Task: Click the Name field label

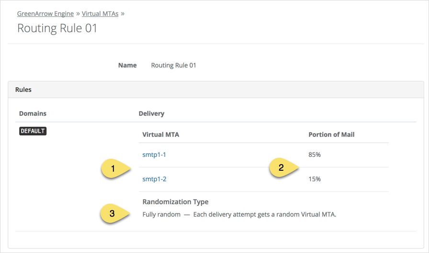Action: coord(127,65)
